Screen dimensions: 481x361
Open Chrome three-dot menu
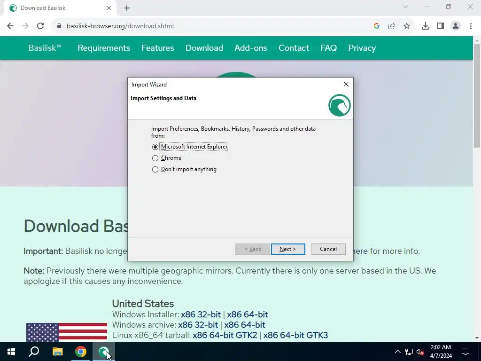click(x=471, y=26)
